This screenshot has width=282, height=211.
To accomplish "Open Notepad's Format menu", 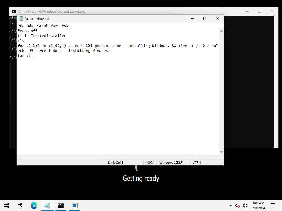I will point(42,26).
